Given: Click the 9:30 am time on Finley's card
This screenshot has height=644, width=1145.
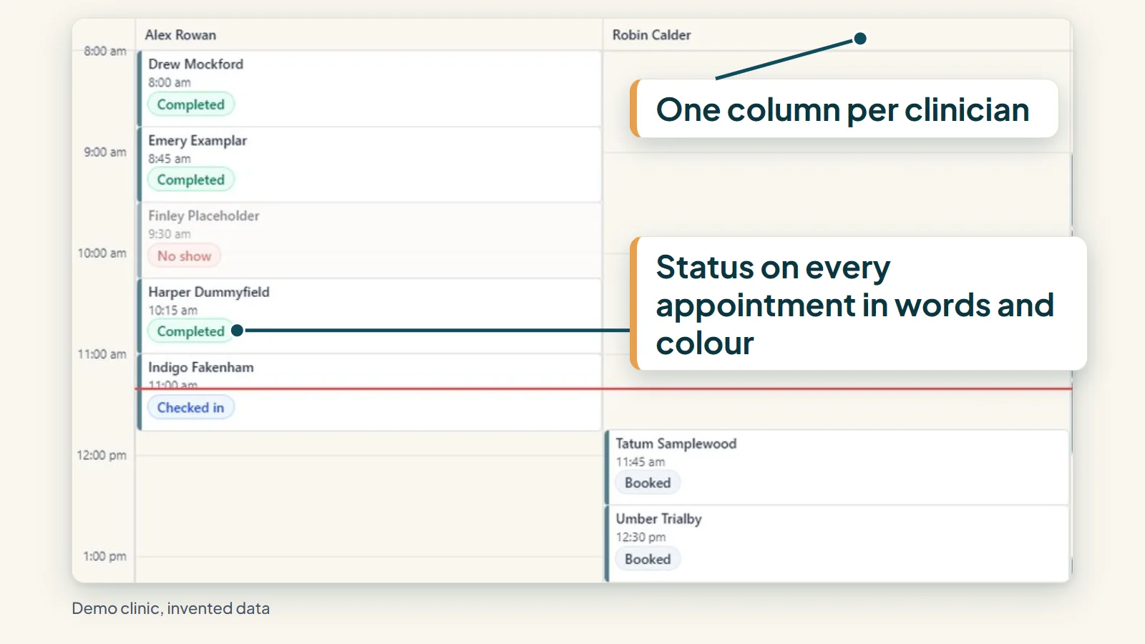Looking at the screenshot, I should click(170, 234).
